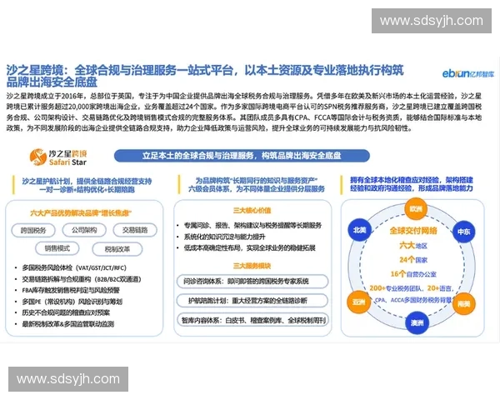Image resolution: width=500 pixels, height=400 pixels.
Task: Click bullet 多国PE（常设机构）风险识别与筹划
Action: [72, 302]
